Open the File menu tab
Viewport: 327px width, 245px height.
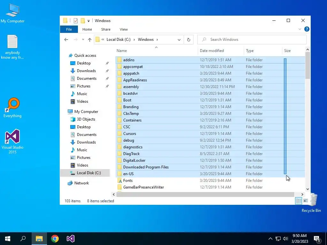pos(69,29)
